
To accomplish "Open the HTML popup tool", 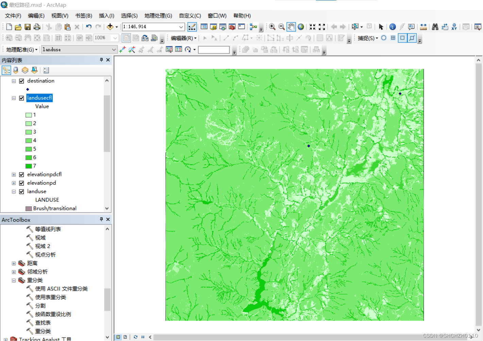I will (411, 27).
